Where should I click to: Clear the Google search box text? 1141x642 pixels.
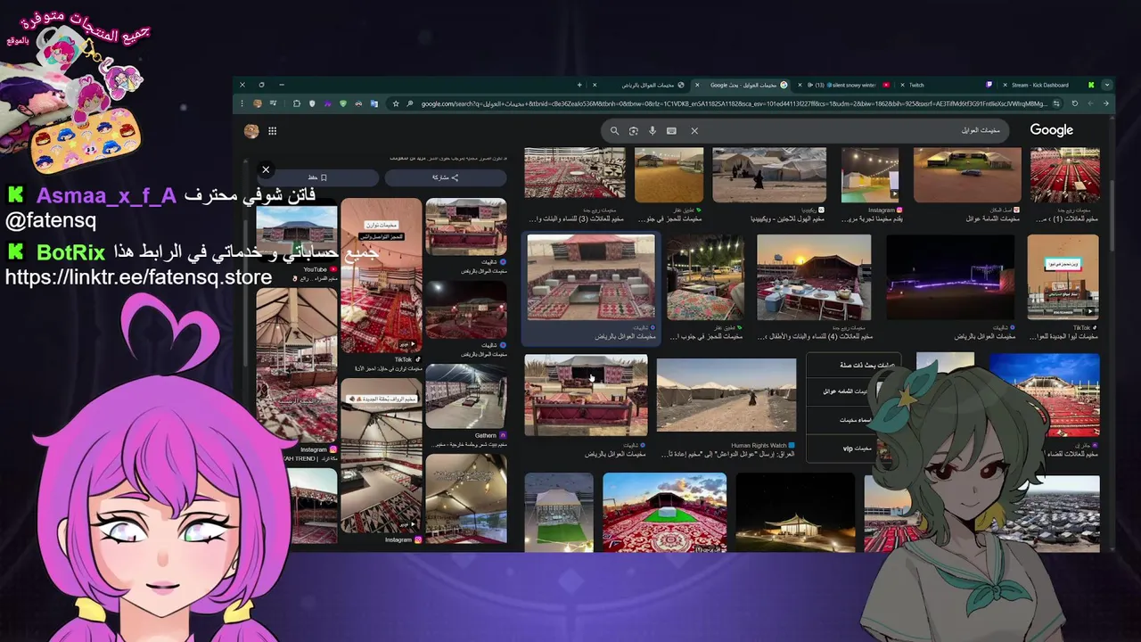point(694,131)
